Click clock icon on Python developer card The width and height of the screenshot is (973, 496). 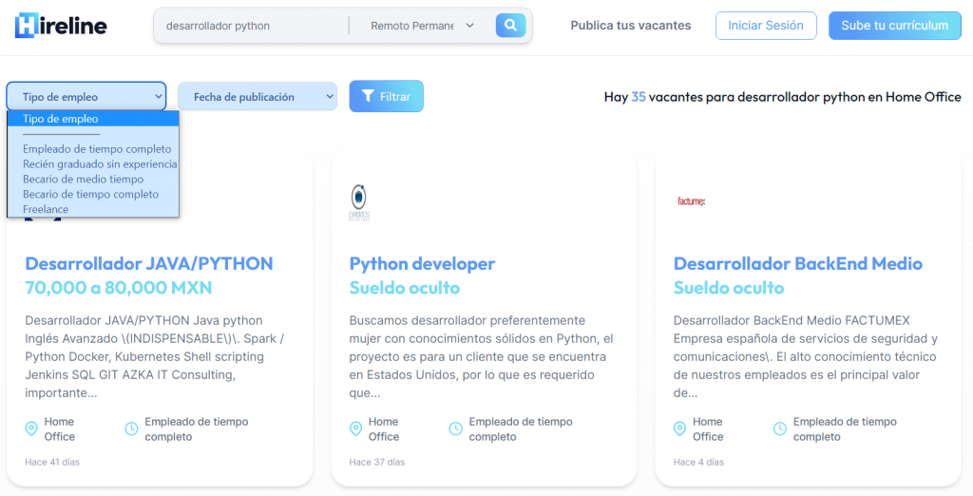click(455, 429)
